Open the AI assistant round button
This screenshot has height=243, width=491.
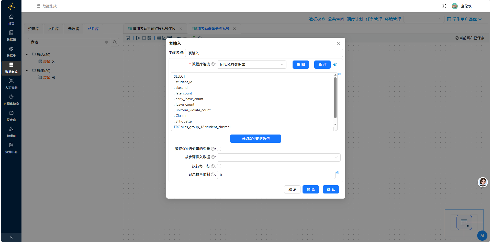click(482, 236)
